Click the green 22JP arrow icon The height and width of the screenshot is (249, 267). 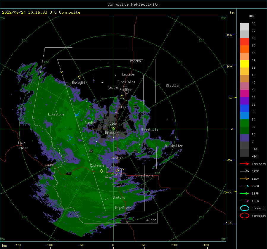coord(244,193)
